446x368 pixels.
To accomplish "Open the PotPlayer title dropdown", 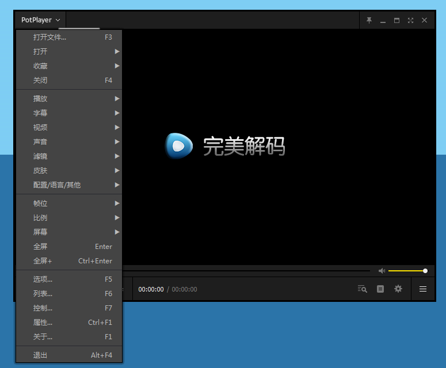I will [40, 20].
